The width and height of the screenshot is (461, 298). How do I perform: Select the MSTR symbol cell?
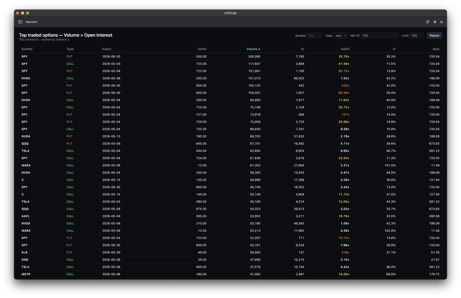pos(26,274)
